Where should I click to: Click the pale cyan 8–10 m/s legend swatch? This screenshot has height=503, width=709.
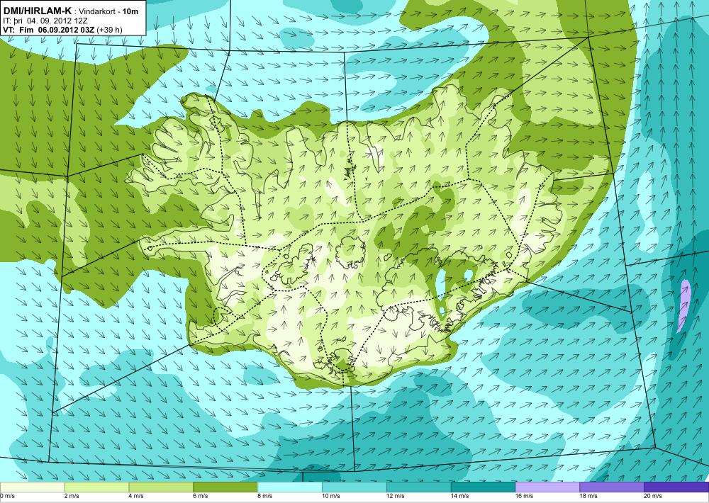(290, 487)
